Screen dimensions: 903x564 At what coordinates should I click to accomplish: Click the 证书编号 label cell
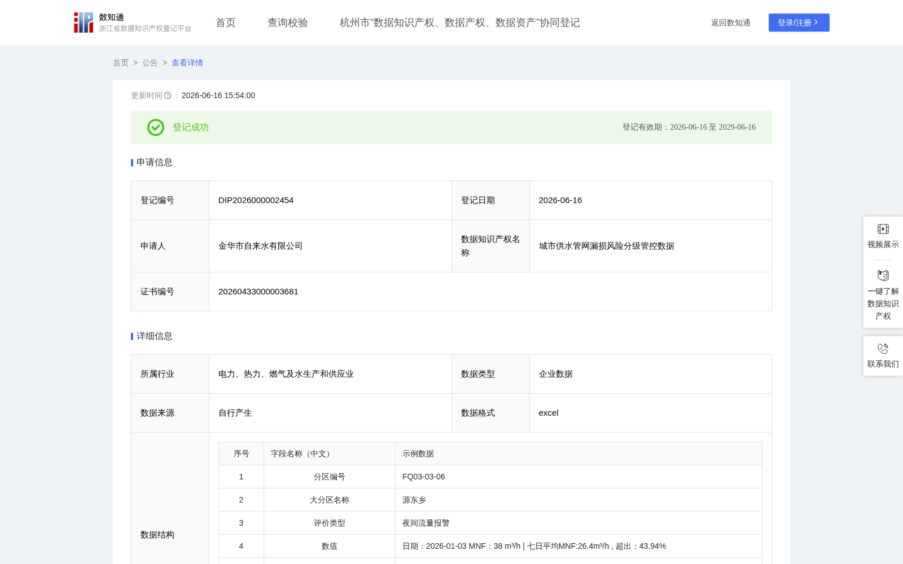tap(170, 292)
